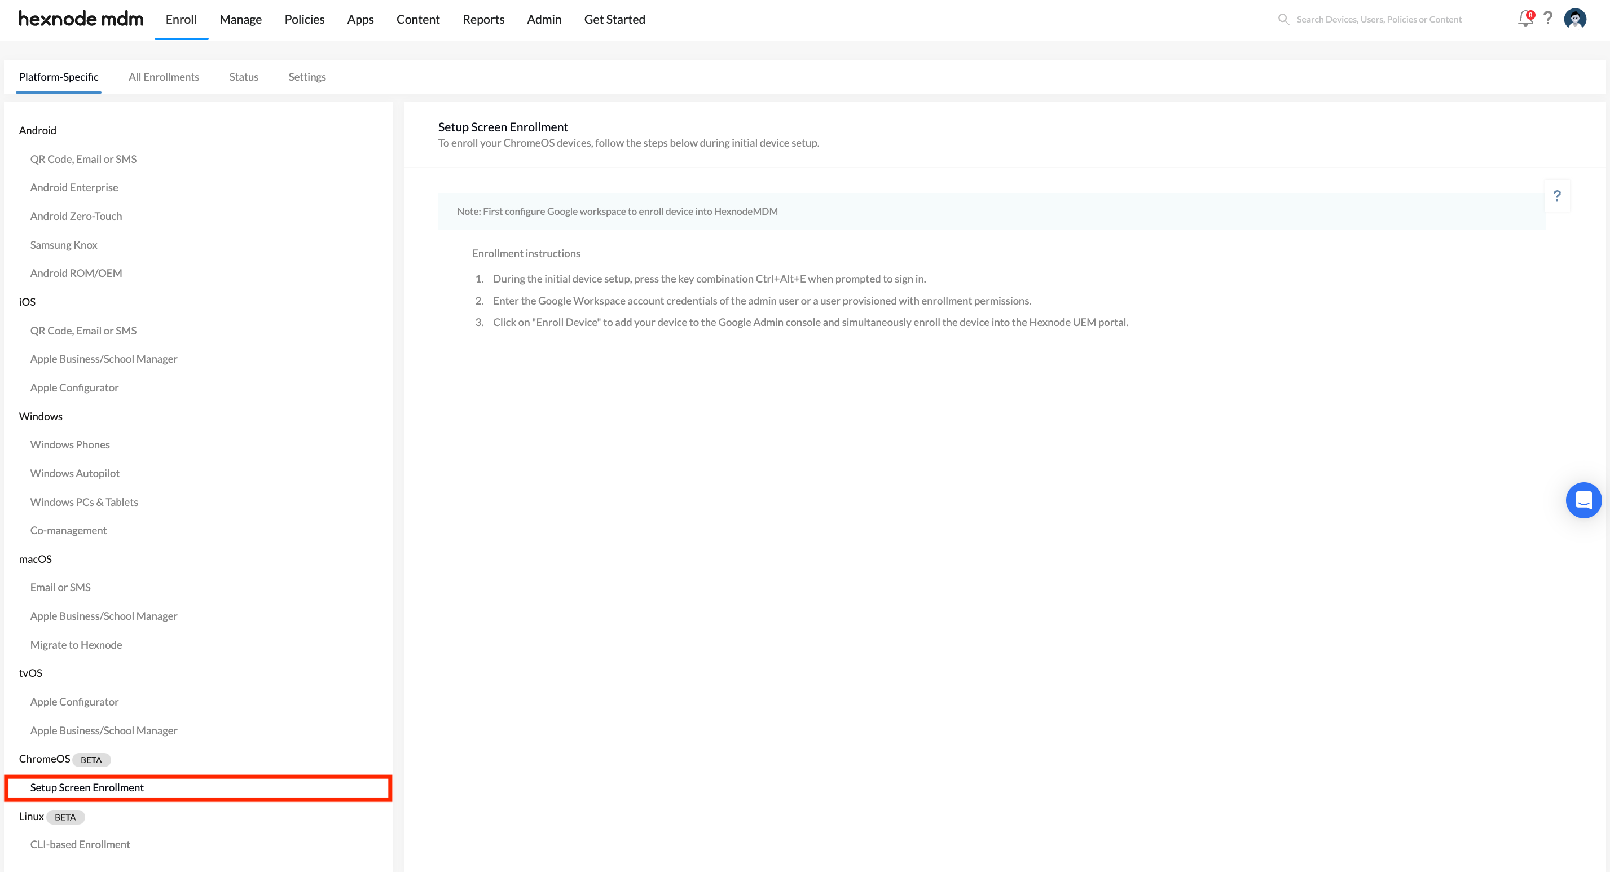The image size is (1610, 872).
Task: Select tvOS Apple Business/School Manager
Action: click(104, 730)
